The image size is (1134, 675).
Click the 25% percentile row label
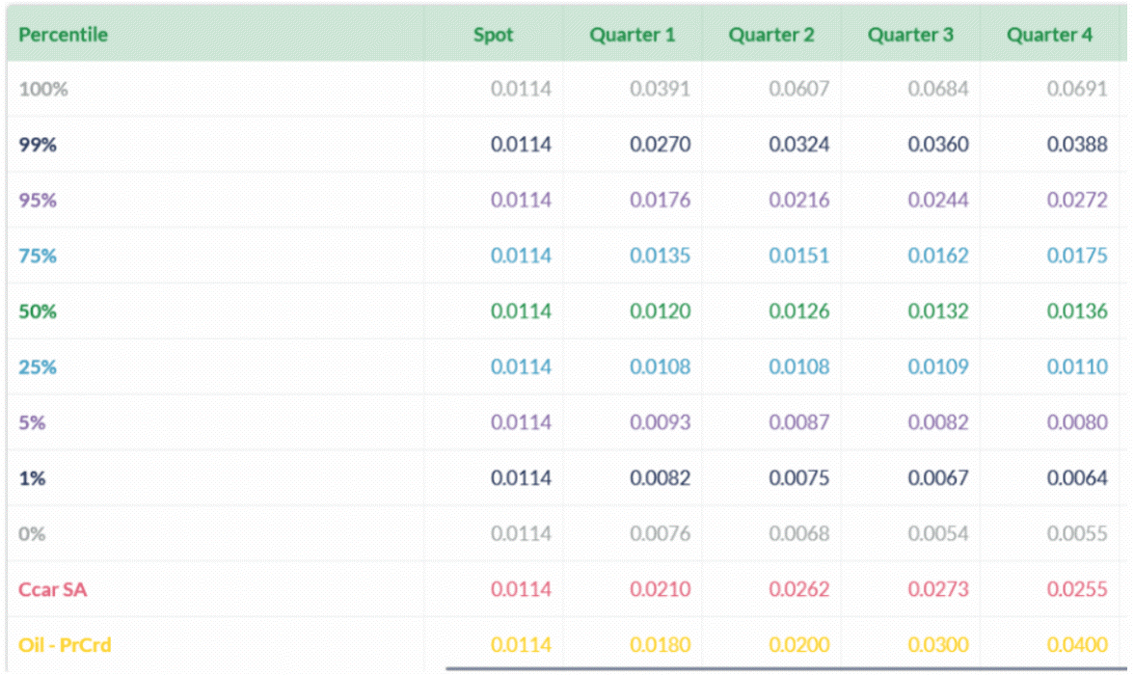coord(39,367)
